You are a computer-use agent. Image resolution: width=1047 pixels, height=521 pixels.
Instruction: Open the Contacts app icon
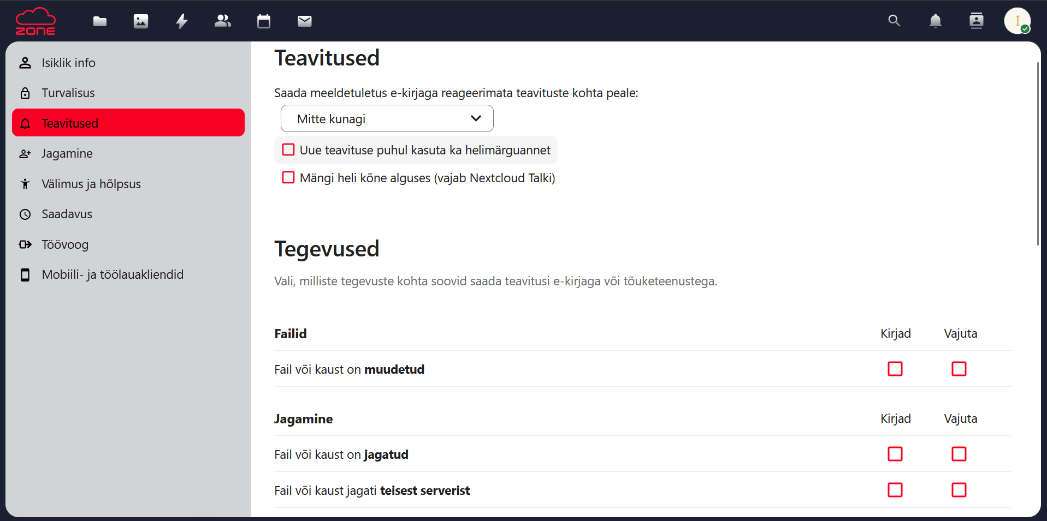pyautogui.click(x=223, y=21)
